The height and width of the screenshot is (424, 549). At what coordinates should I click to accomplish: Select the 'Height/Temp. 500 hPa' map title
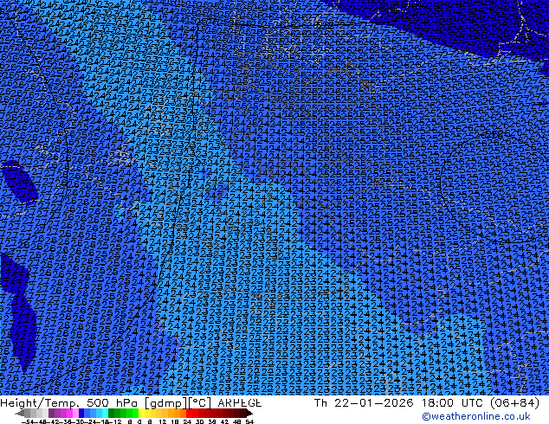coord(70,403)
